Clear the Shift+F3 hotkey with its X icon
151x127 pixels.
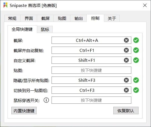[126, 80]
